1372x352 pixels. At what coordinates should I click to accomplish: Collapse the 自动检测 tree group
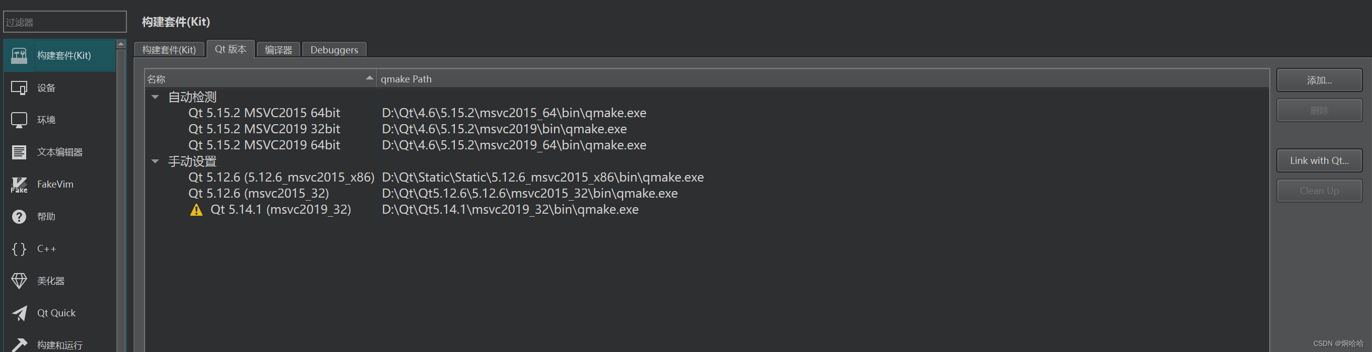point(155,97)
